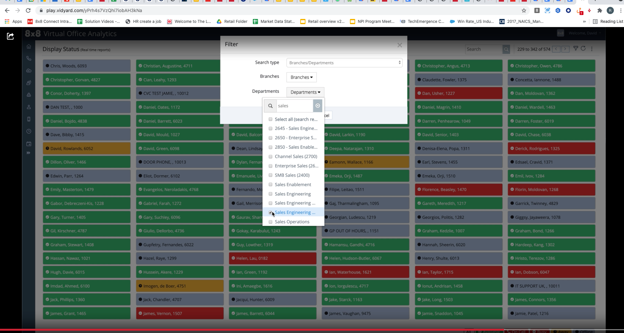
Task: Open Solution Videos bookmark
Action: pyautogui.click(x=98, y=22)
